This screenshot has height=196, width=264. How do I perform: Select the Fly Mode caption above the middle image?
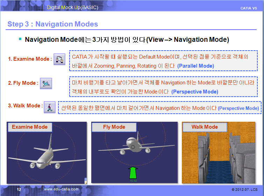coord(114,127)
